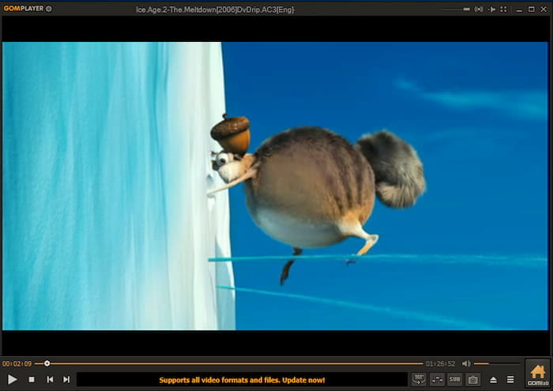
Task: Click the GOMPLAYER logo menu
Action: coord(24,9)
